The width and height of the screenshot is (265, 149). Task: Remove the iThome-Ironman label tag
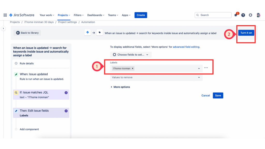(133, 69)
